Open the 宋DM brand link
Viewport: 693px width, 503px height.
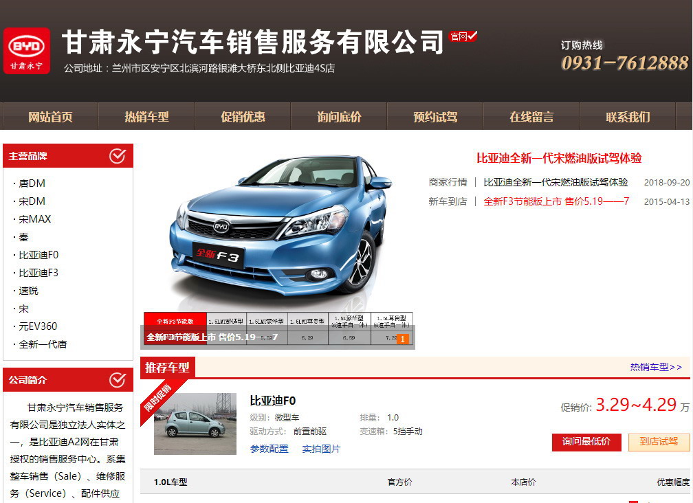[x=32, y=201]
